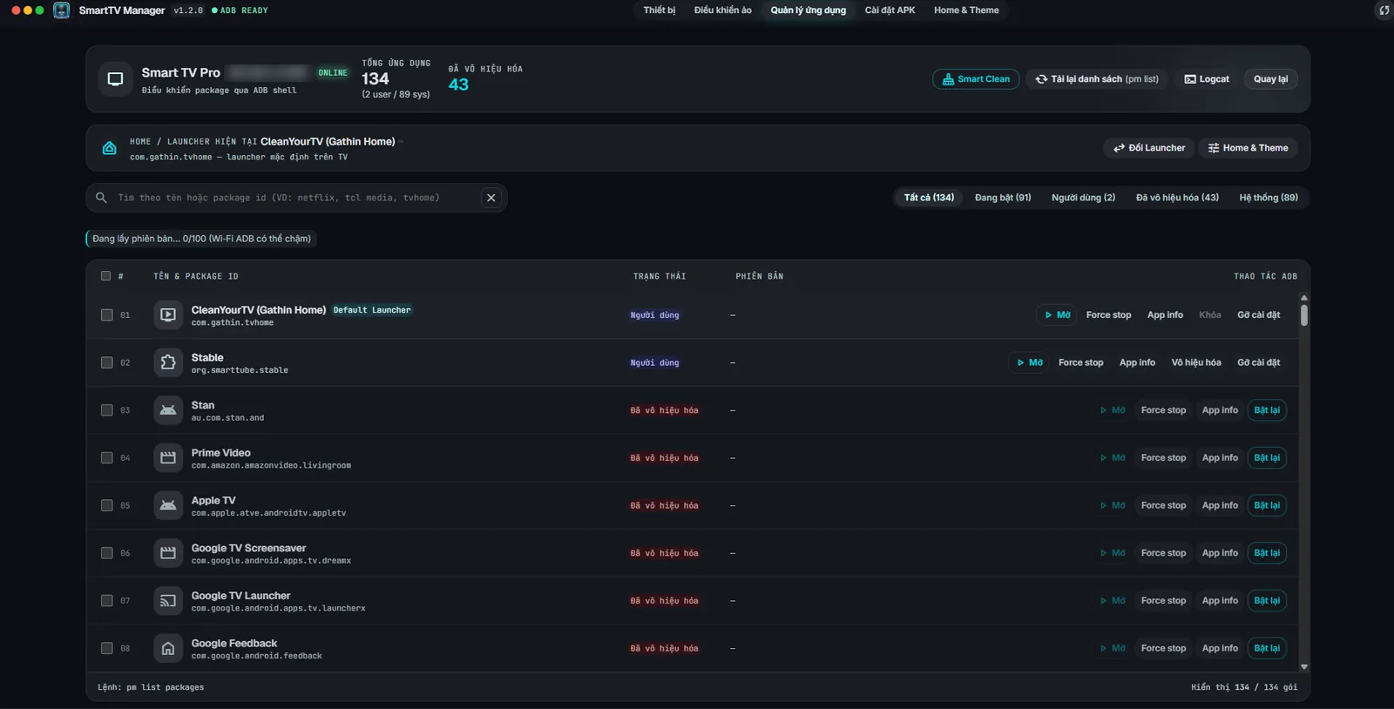Click Bật lại for Apple TV
This screenshot has height=709, width=1394.
1267,505
